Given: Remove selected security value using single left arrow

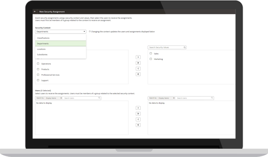Looking at the screenshot, I should click(138, 69).
